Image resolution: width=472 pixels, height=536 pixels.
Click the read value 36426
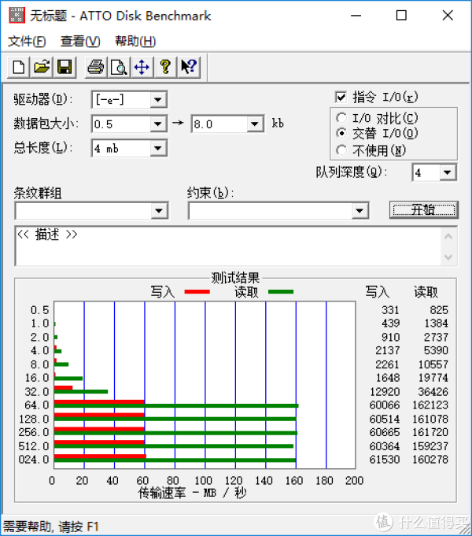[x=433, y=391]
